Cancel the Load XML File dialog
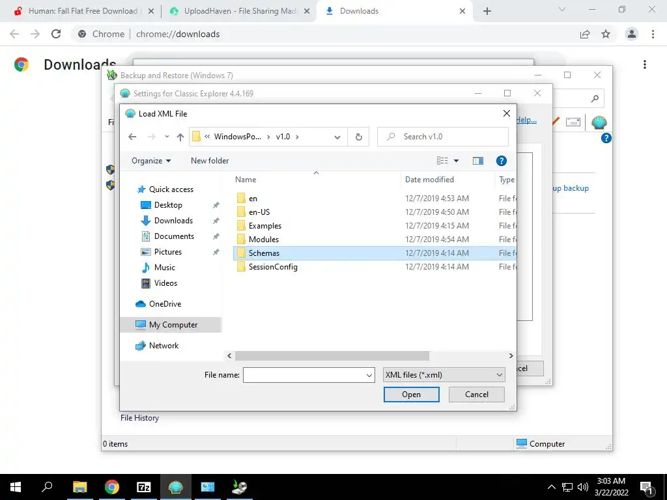This screenshot has height=500, width=667. point(476,395)
